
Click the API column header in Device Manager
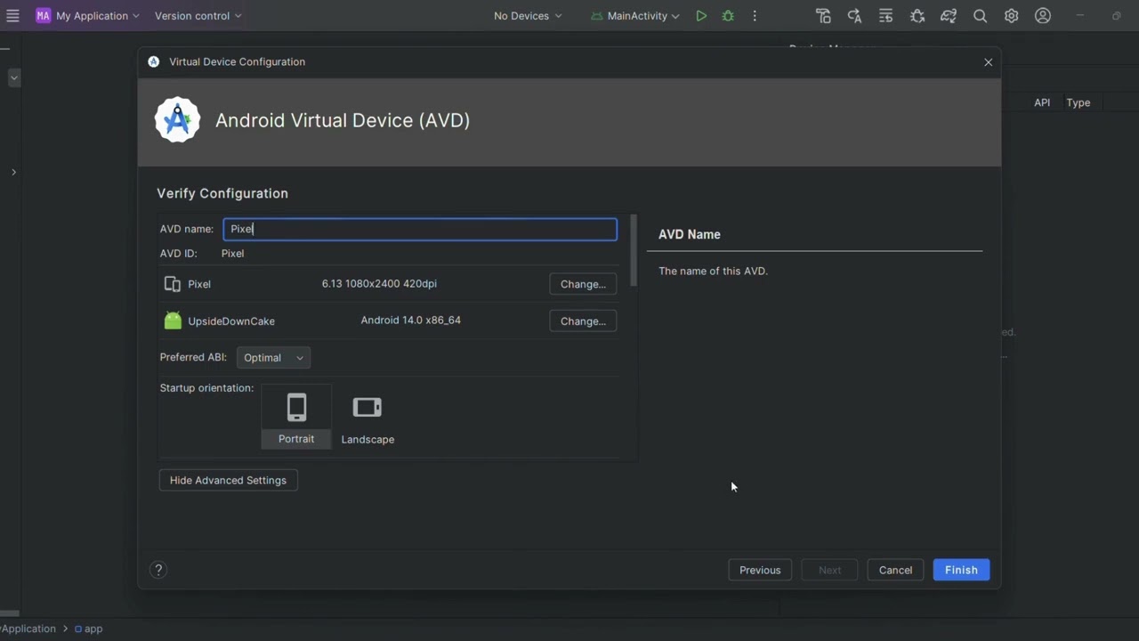point(1042,102)
